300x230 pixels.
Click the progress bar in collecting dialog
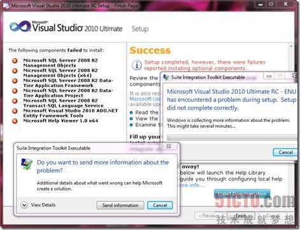pyautogui.click(x=232, y=137)
